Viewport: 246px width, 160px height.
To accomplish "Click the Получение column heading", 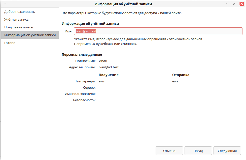I will tap(109, 75).
